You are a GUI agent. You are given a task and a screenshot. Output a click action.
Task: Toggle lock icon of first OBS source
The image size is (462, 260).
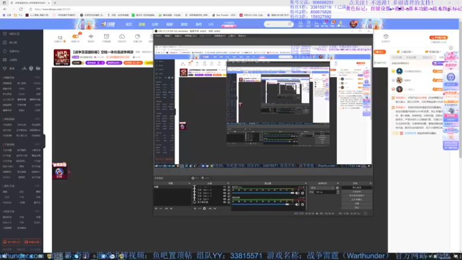point(229,187)
